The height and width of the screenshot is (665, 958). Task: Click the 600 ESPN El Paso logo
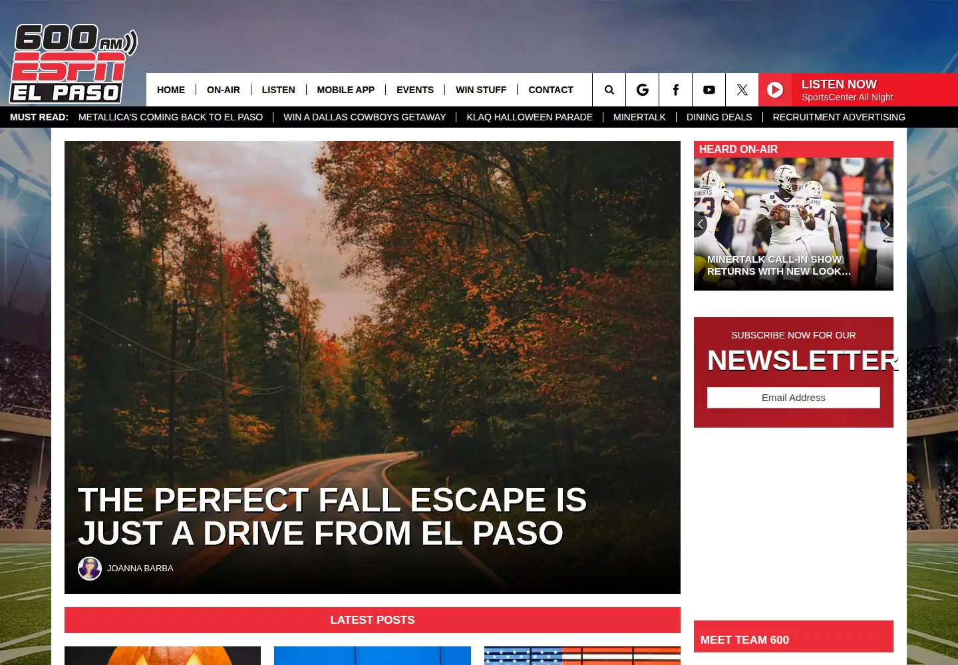(72, 64)
